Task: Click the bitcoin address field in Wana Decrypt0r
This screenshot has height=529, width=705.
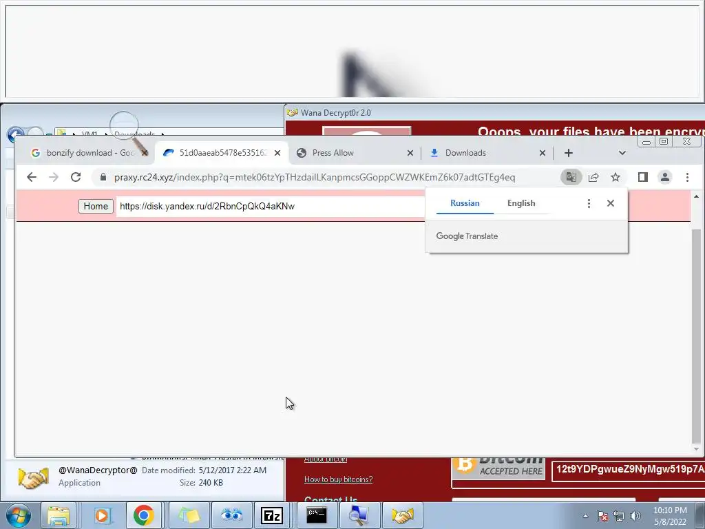Action: click(x=628, y=470)
